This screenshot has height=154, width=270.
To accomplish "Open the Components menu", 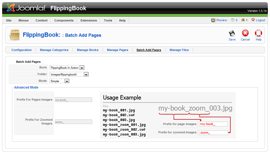I will click(64, 20).
